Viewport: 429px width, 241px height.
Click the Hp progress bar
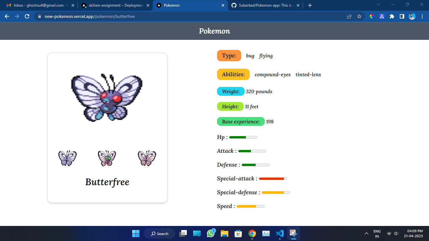[x=243, y=137]
